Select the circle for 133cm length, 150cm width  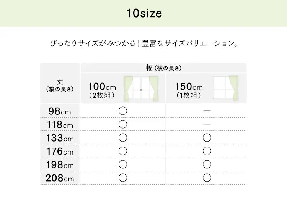pyautogui.click(x=207, y=138)
